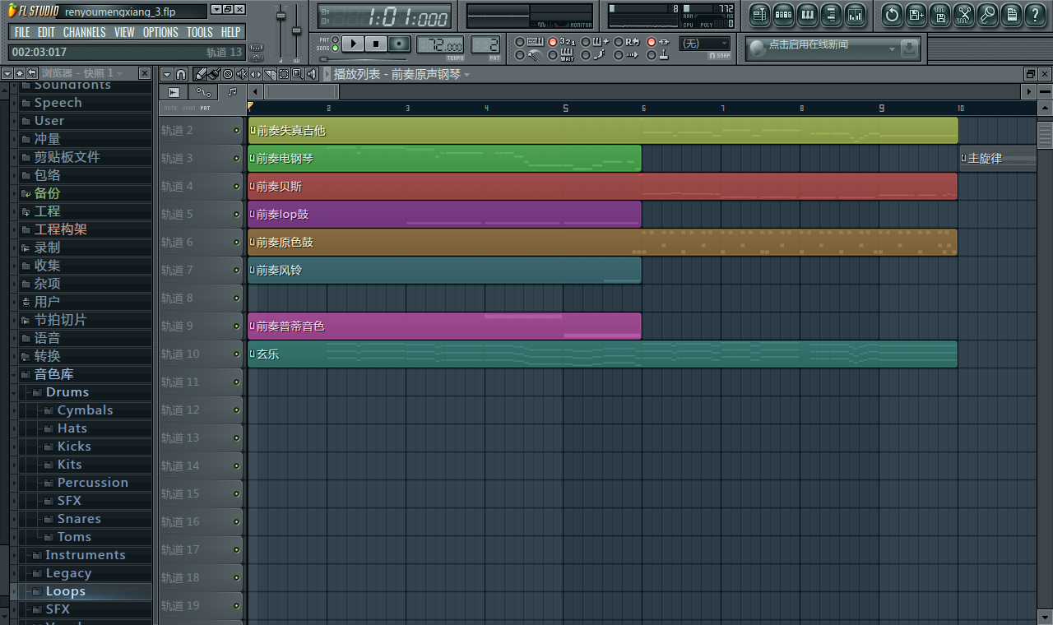
Task: Click the undo history icon
Action: (892, 15)
